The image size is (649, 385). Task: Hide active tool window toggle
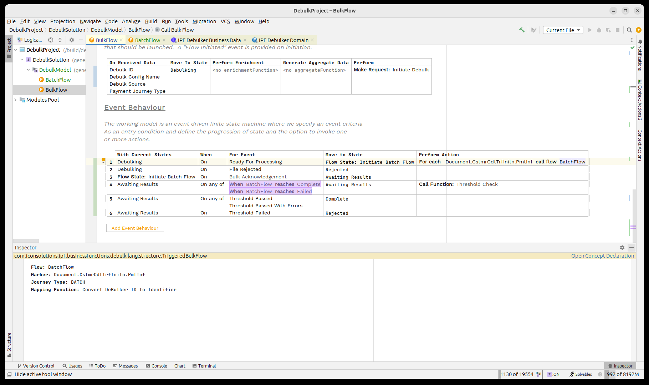click(10, 374)
